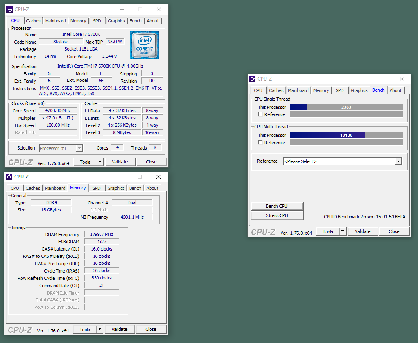Screen dimensions: 418x343
Task: Click the Core Speed value 4700.00 MHz
Action: [x=58, y=111]
